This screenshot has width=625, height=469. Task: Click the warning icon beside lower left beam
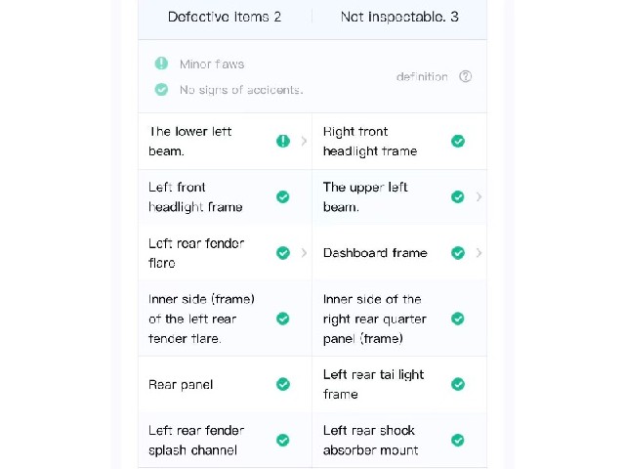pos(283,141)
